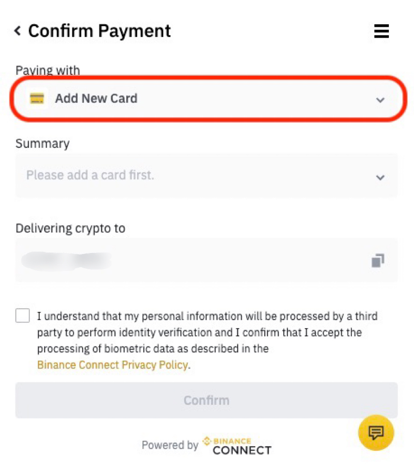Tick the identity verification consent checkbox

tap(23, 316)
